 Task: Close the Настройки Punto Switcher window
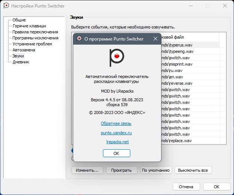click(225, 6)
